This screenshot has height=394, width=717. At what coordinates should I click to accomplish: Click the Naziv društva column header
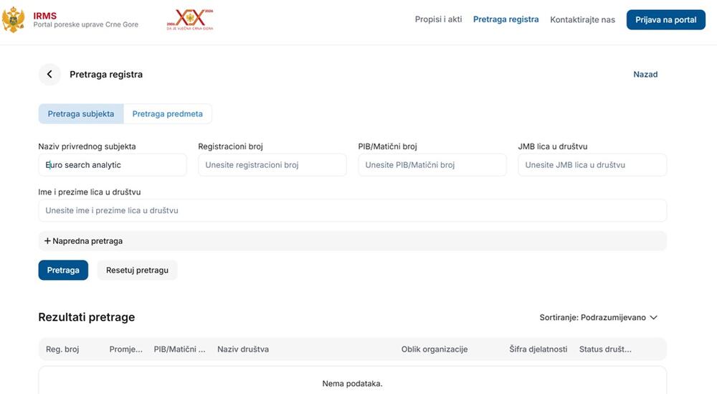243,350
